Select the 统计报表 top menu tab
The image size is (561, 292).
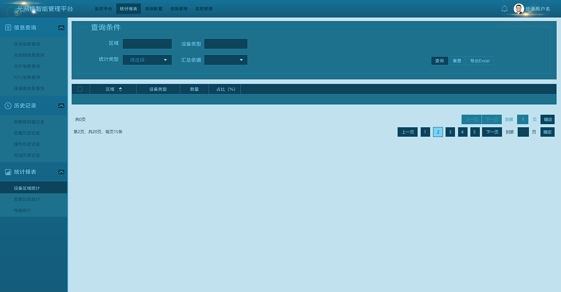(128, 9)
